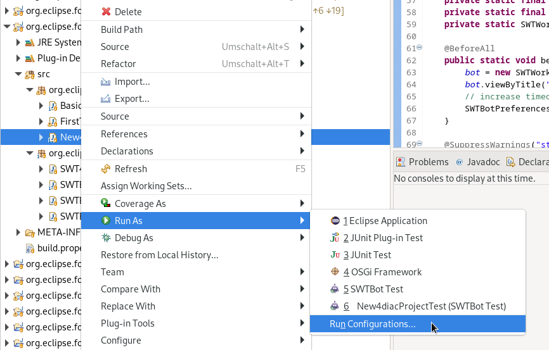Open the Plug-in Tools submenu
549x350 pixels.
196,323
